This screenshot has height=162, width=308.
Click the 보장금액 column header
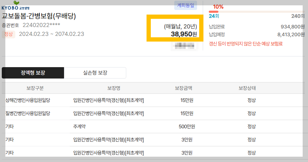(x=184, y=88)
